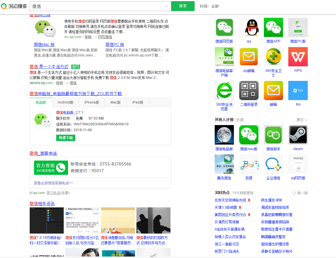336x258 pixels.
Task: Open hot topic 美团回应外卖员行凶
Action: [230, 215]
